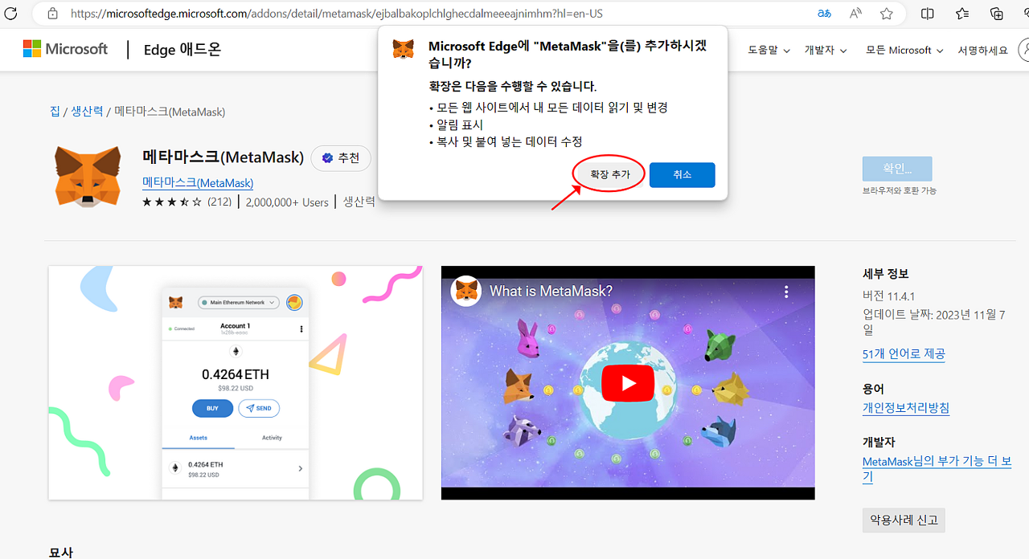Image resolution: width=1029 pixels, height=559 pixels.
Task: Open the privacy policy link
Action: (x=906, y=408)
